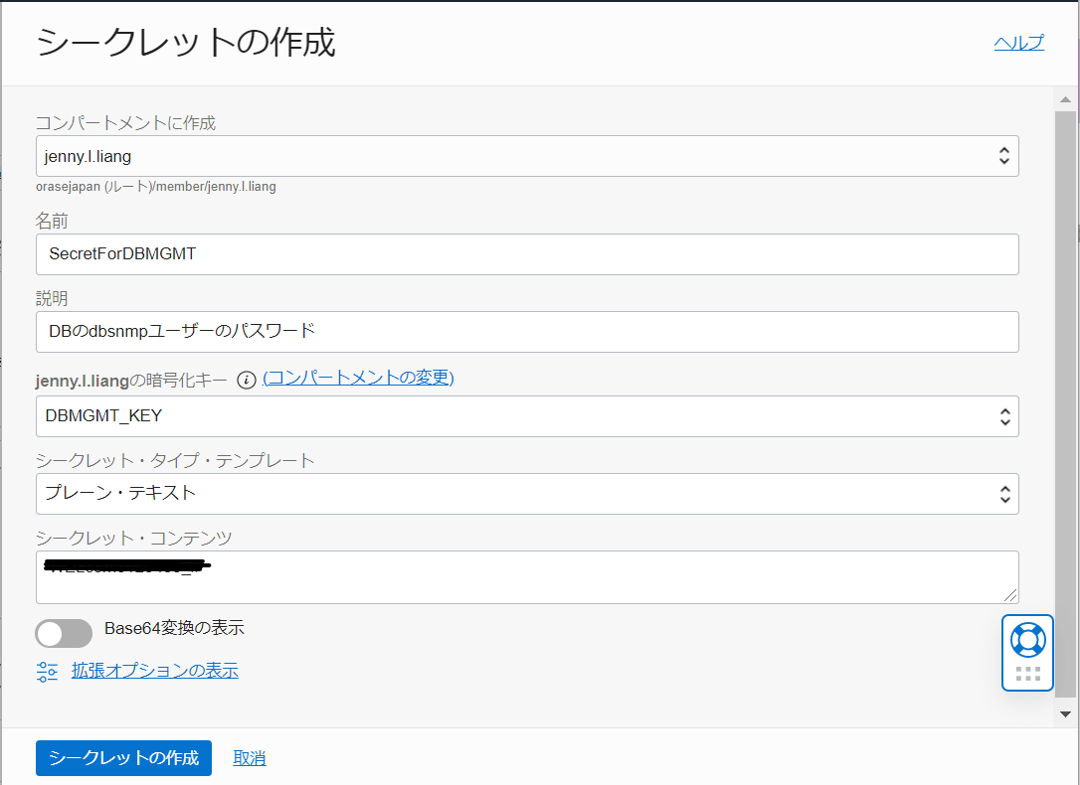Click the コンパートメントの変更 link
The width and height of the screenshot is (1080, 785).
click(x=359, y=380)
